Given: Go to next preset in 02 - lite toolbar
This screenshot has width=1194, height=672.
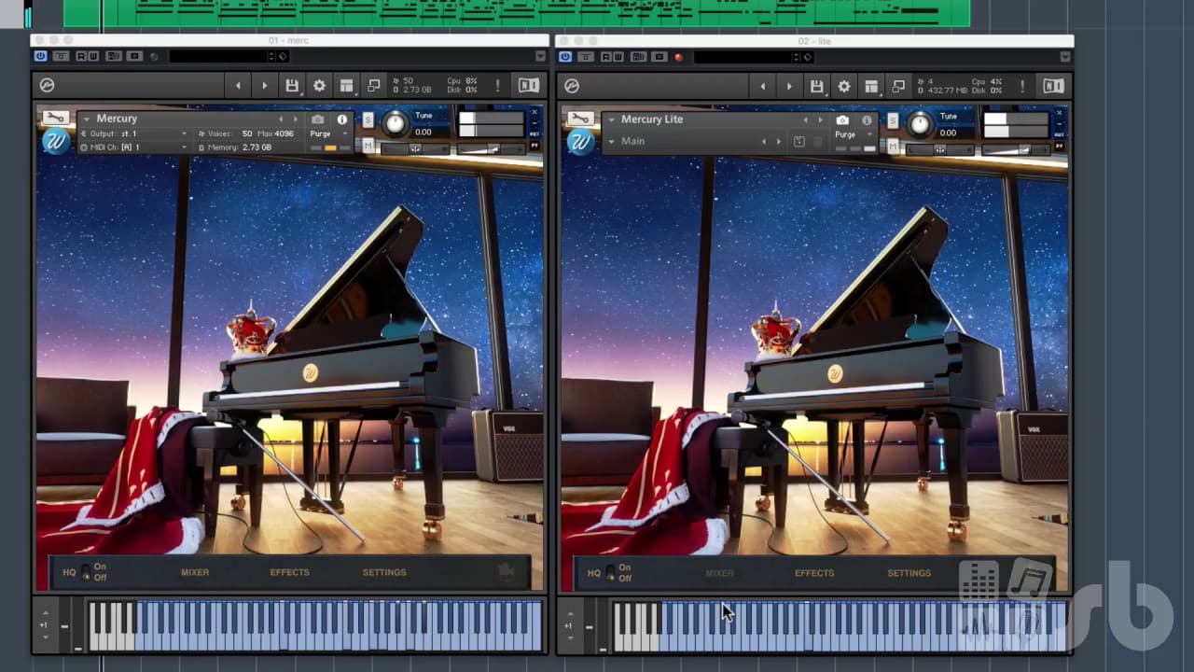Looking at the screenshot, I should [789, 86].
